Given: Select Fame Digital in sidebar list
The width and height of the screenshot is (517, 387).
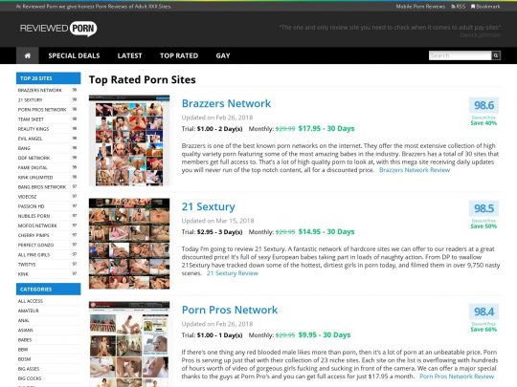Looking at the screenshot, I should (33, 167).
